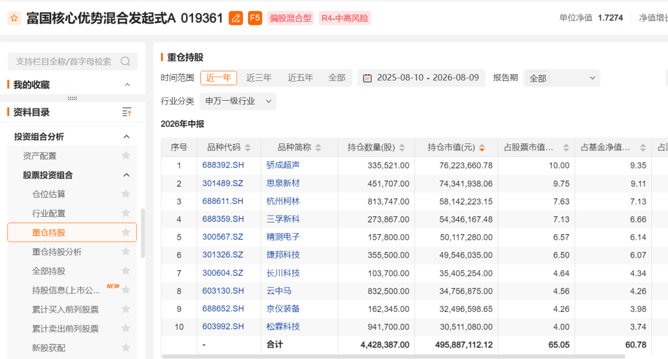Open 杭州柯林 stock name link
The height and width of the screenshot is (359, 668).
coord(283,201)
